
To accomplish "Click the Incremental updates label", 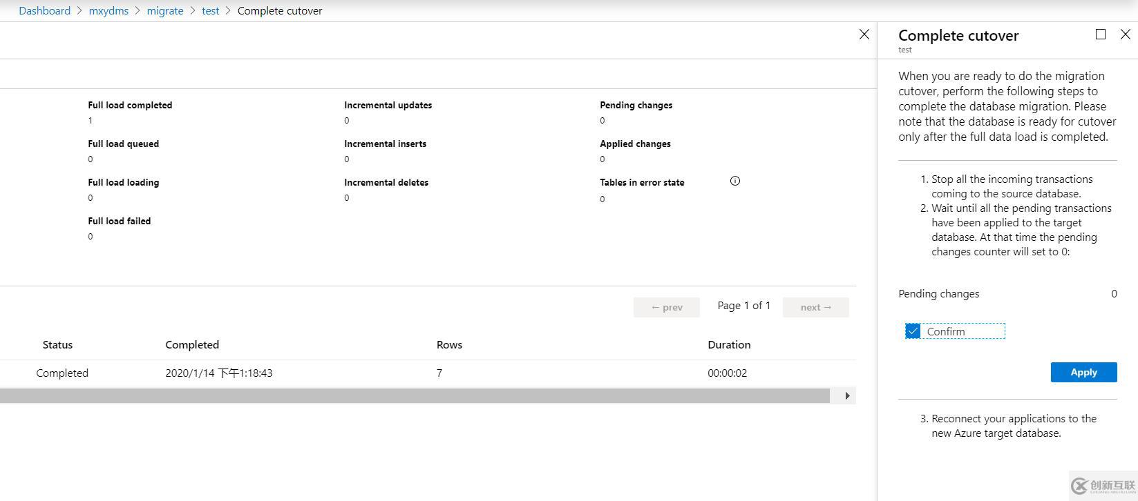I will pyautogui.click(x=388, y=105).
